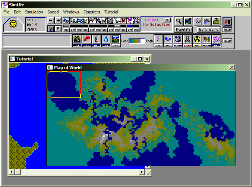Open the Speed menu
252x187 pixels.
coord(53,12)
